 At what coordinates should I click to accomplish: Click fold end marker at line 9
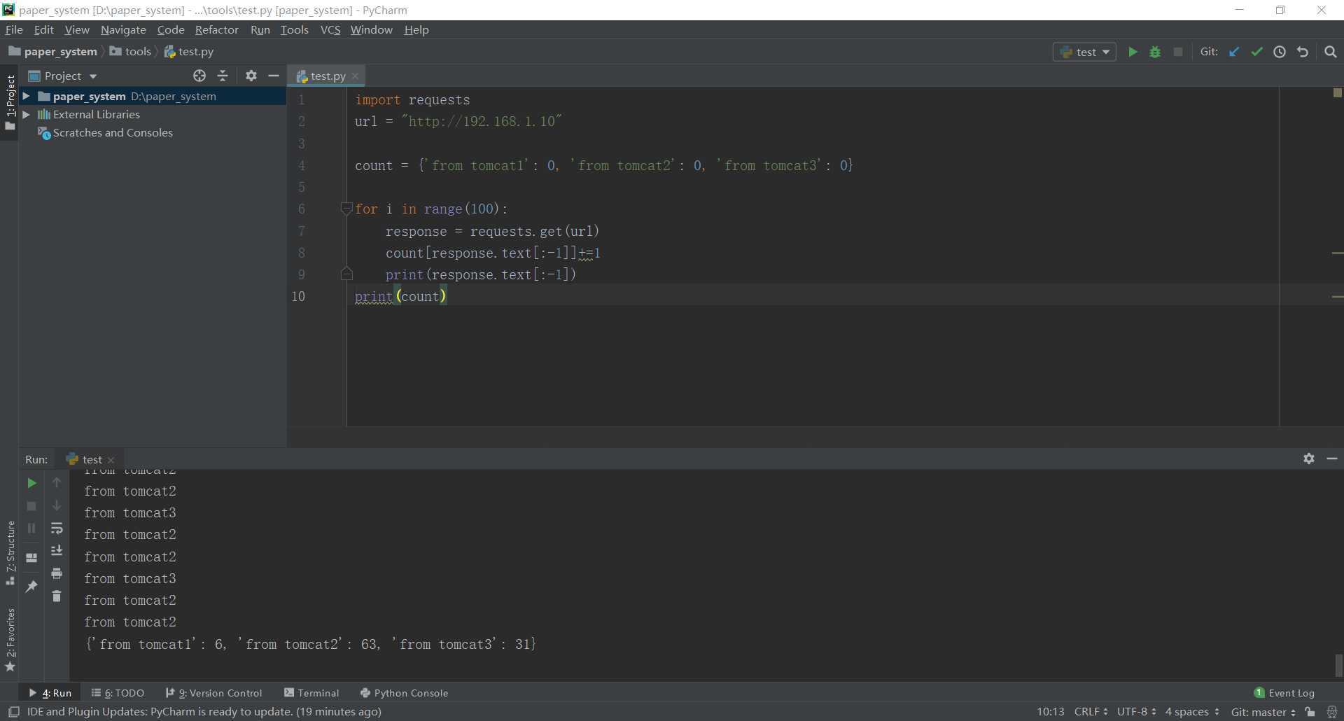pyautogui.click(x=346, y=274)
